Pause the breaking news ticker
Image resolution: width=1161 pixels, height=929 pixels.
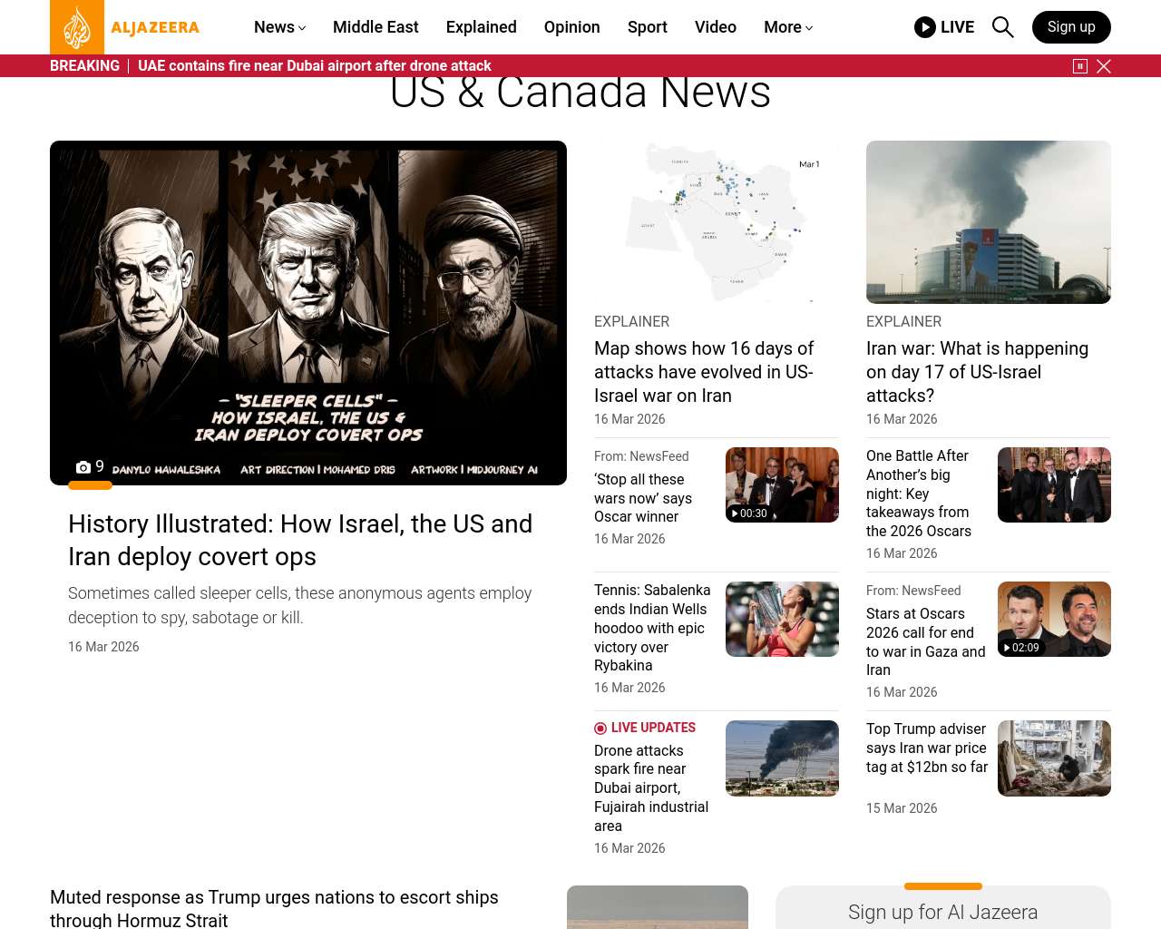coord(1080,66)
